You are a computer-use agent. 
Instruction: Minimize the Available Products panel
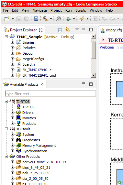[84, 83]
